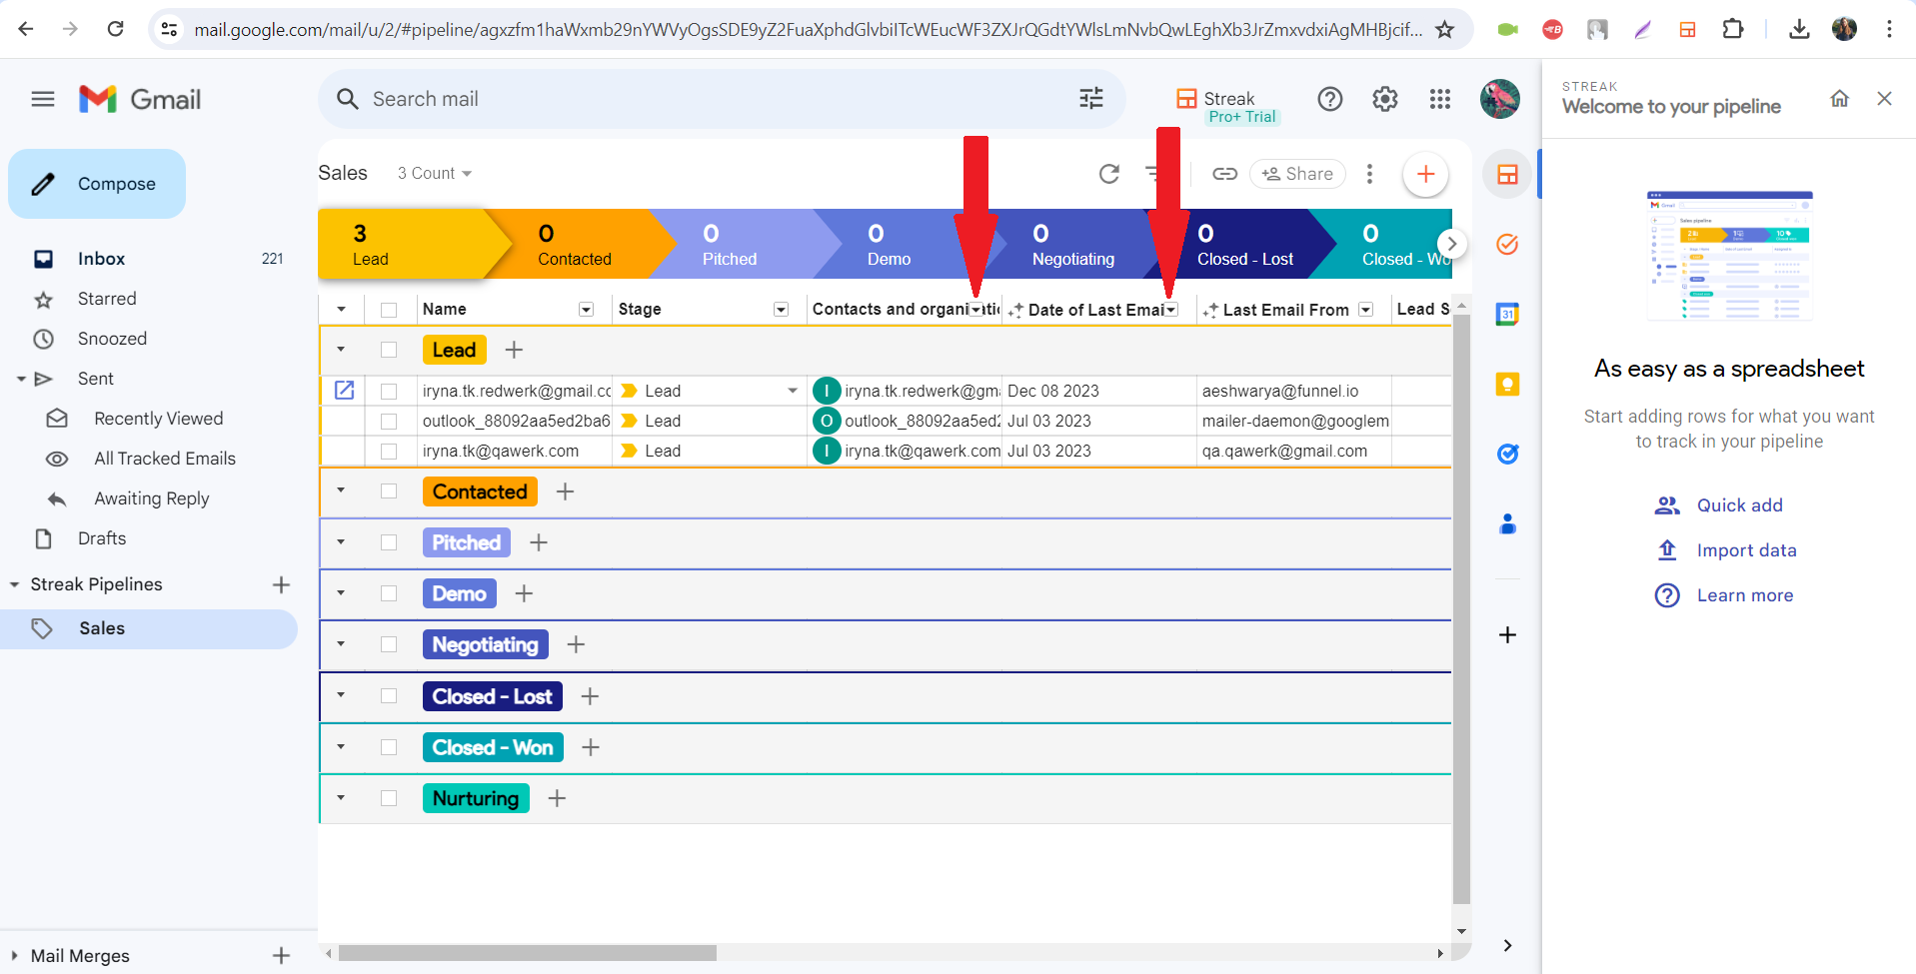This screenshot has width=1916, height=974.
Task: Add new box with red plus button
Action: (1425, 174)
